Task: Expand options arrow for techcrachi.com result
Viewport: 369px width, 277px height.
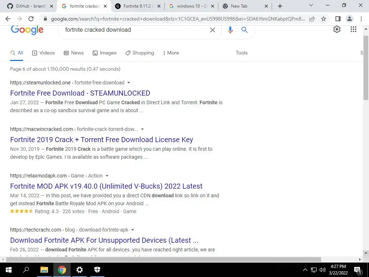Action: pyautogui.click(x=133, y=230)
